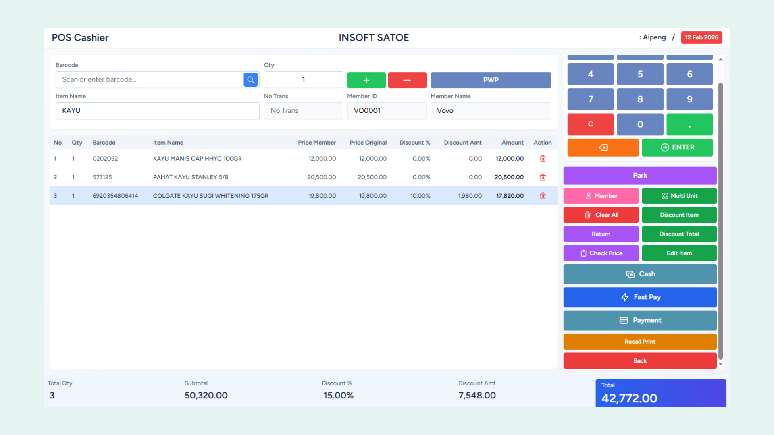Focus the barcode scan input field
Image resolution: width=774 pixels, height=435 pixels.
tap(149, 80)
